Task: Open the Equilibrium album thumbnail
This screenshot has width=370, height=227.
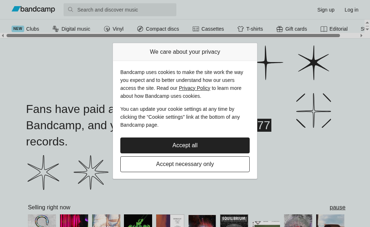Action: (234, 221)
